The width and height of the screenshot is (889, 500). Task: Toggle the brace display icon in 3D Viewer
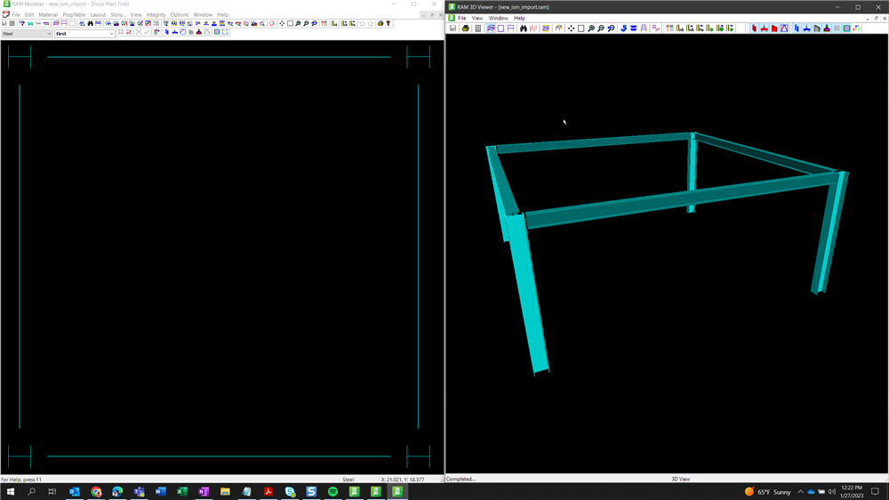tap(785, 28)
